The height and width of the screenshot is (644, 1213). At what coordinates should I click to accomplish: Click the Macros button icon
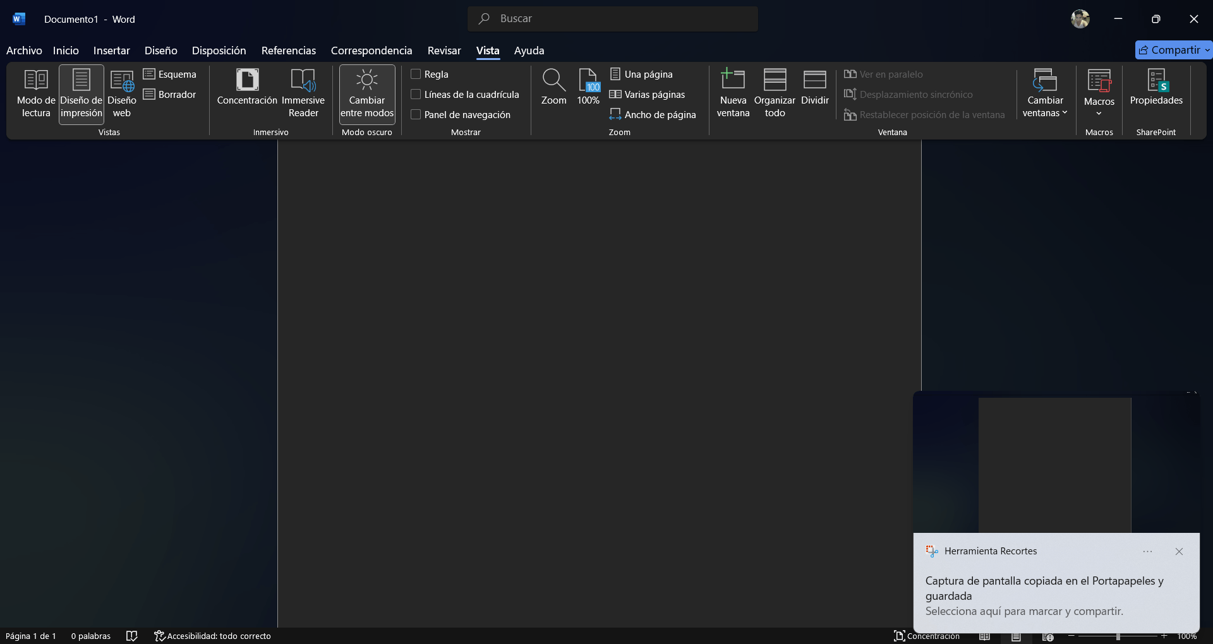[1099, 81]
